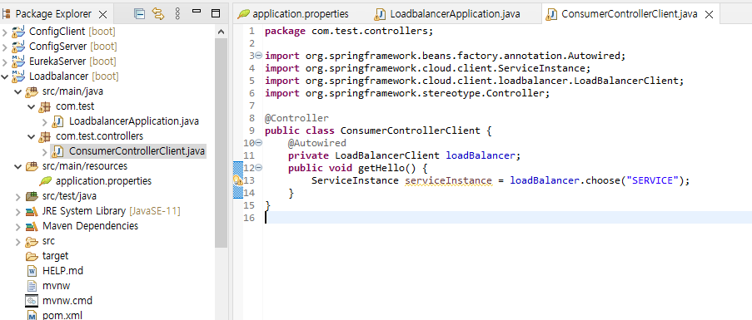Open Package Explorer View Menu dots
The image size is (752, 320).
177,14
